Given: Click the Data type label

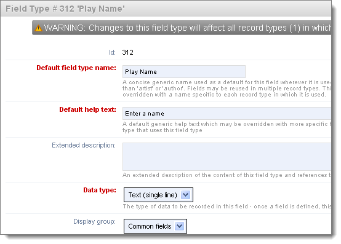Looking at the screenshot, I should (x=100, y=190).
